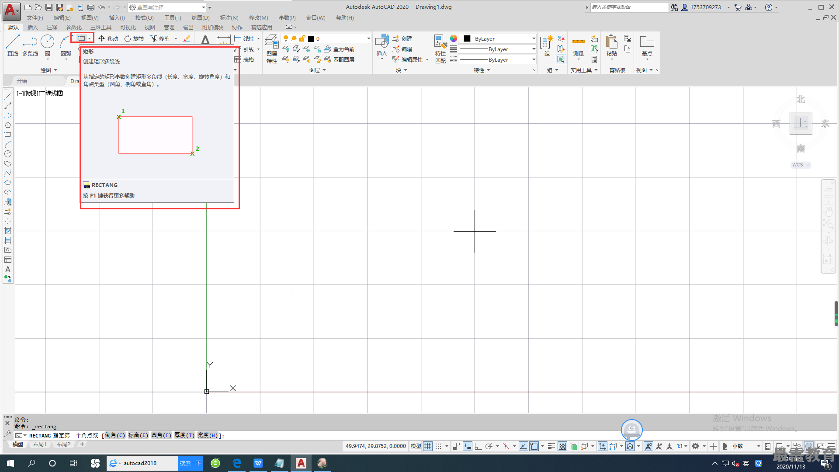Open the 绘图(D) menu
This screenshot has width=839, height=472.
tap(201, 17)
